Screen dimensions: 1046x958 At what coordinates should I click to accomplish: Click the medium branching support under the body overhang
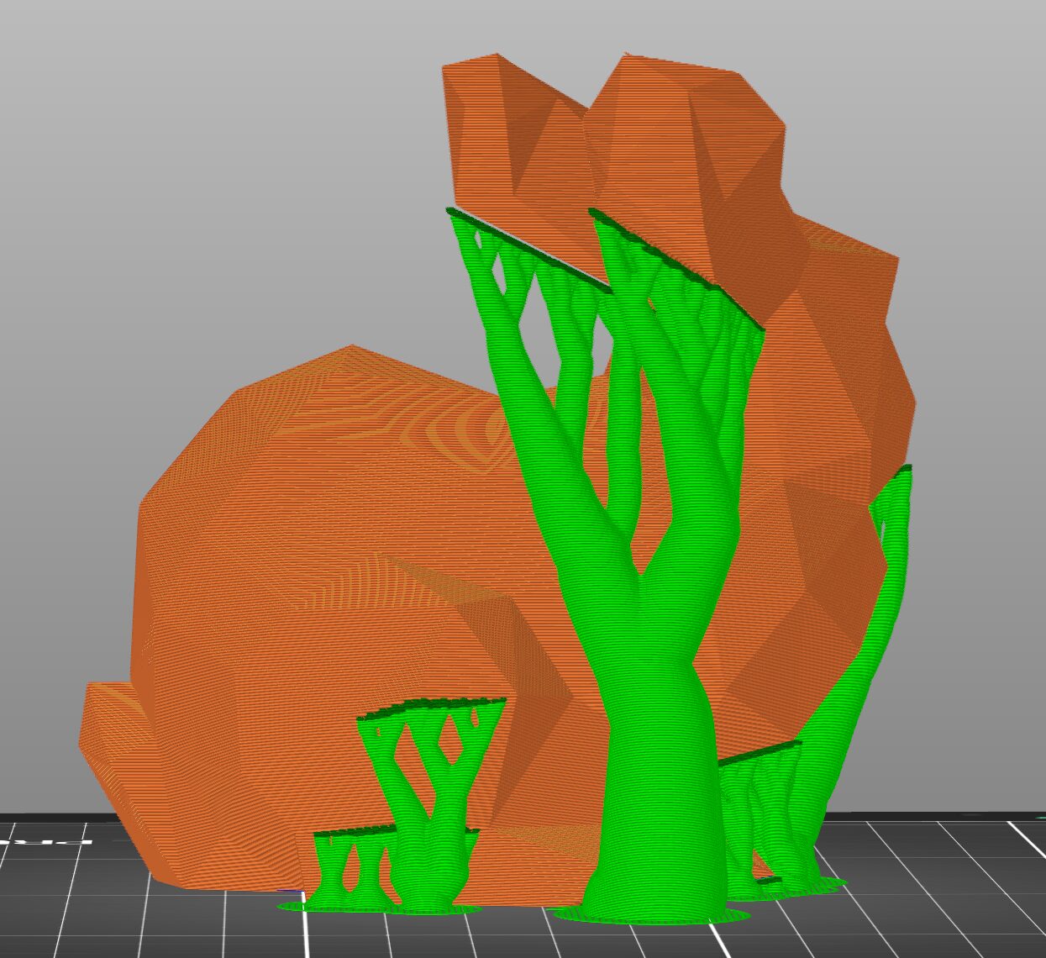(428, 773)
